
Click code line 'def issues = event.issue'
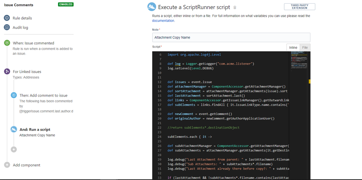click(190, 82)
